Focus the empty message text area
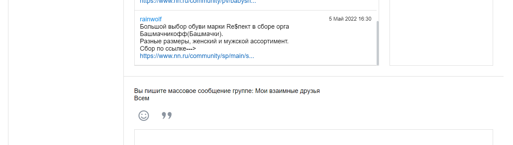Viewport: 513px width, 145px height. [314, 137]
